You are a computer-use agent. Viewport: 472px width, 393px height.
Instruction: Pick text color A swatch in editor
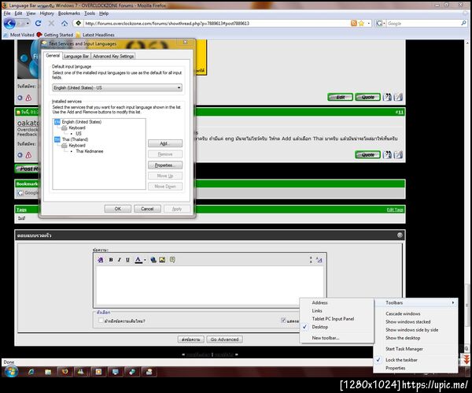pos(138,260)
